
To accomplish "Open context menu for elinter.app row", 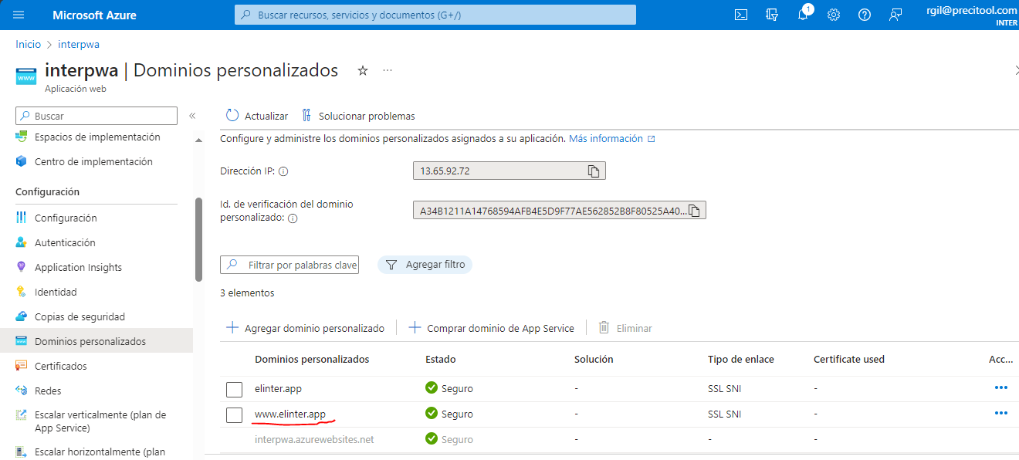I will 1001,388.
